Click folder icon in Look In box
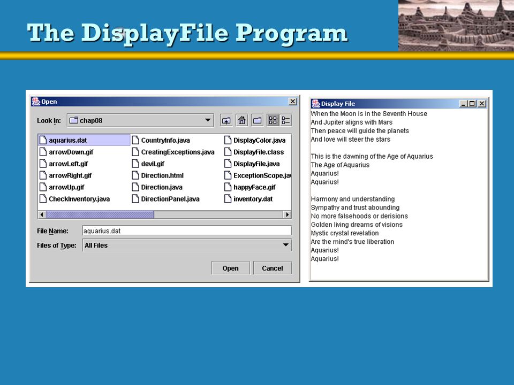Viewport: 514px width, 385px height. 74,120
